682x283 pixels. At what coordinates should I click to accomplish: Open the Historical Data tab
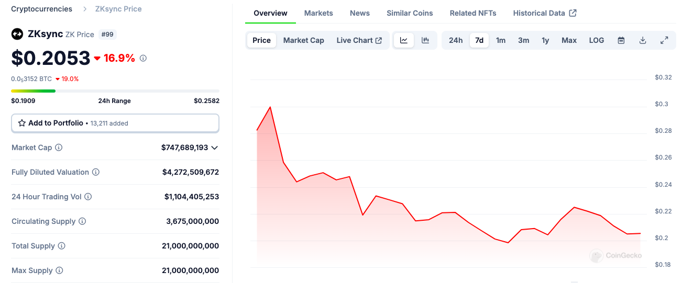545,13
